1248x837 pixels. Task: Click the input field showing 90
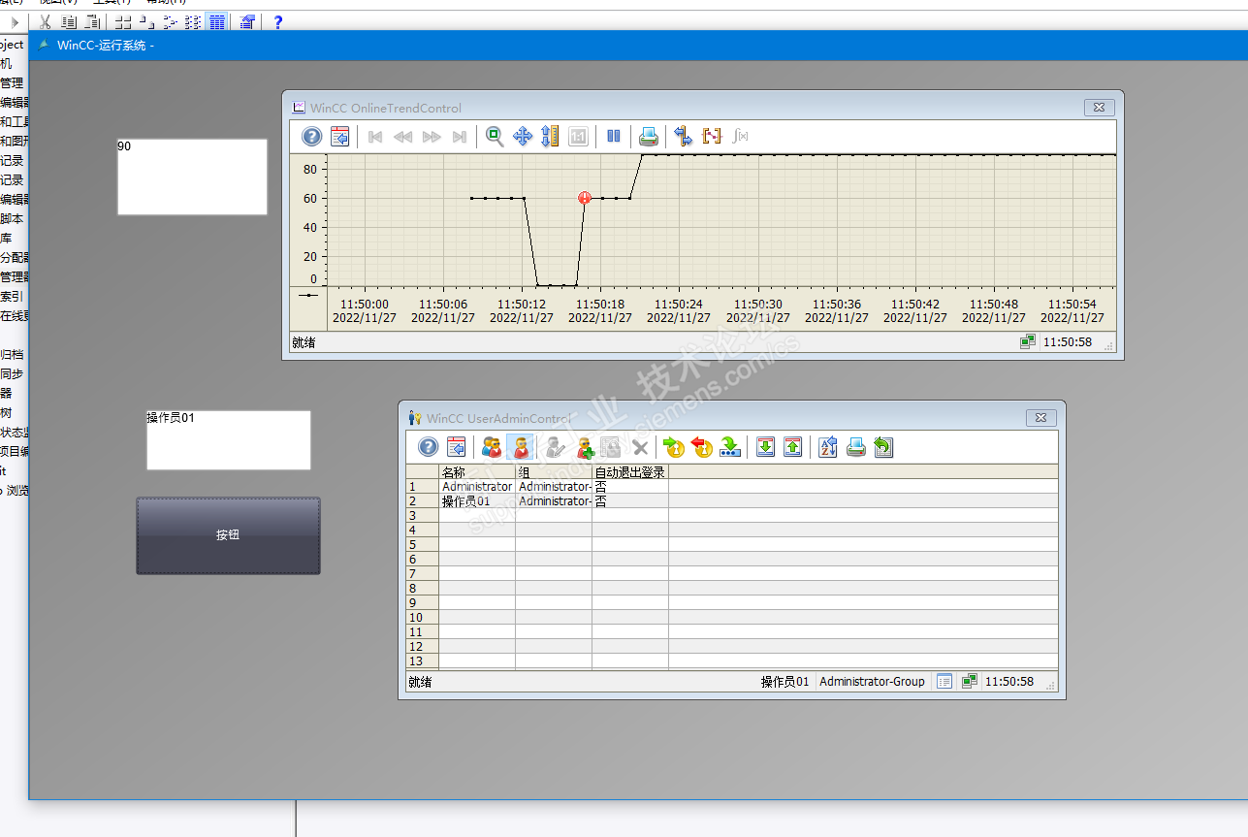pyautogui.click(x=192, y=177)
